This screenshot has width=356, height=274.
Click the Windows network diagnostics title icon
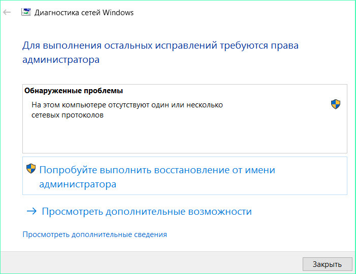tap(25, 12)
